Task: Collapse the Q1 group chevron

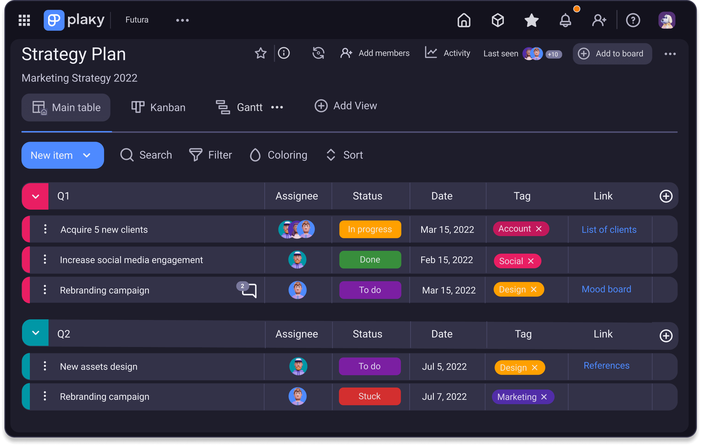Action: pyautogui.click(x=35, y=196)
